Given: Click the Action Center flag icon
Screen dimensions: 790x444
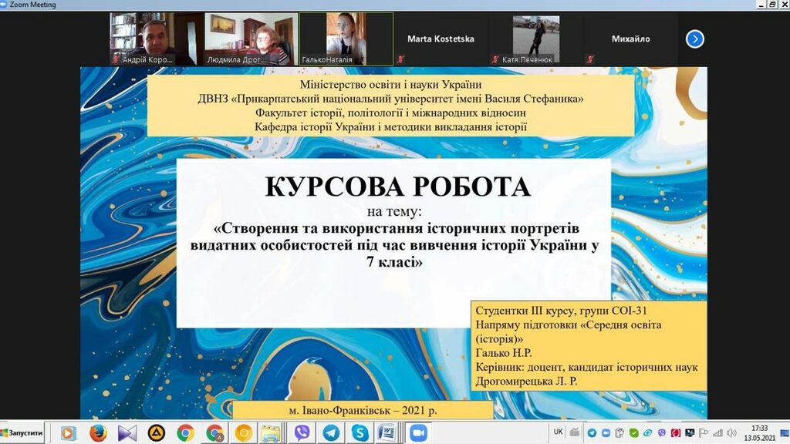Looking at the screenshot, I should (x=704, y=432).
